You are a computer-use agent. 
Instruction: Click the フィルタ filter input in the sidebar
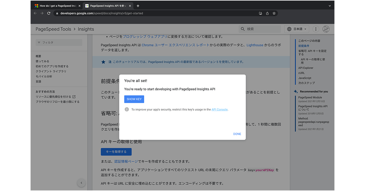pyautogui.click(x=59, y=42)
